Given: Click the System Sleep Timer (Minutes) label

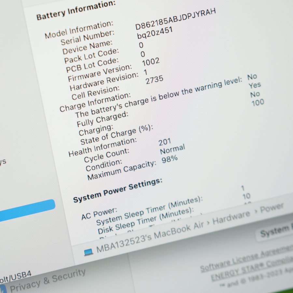Looking at the screenshot, I should tap(149, 211).
